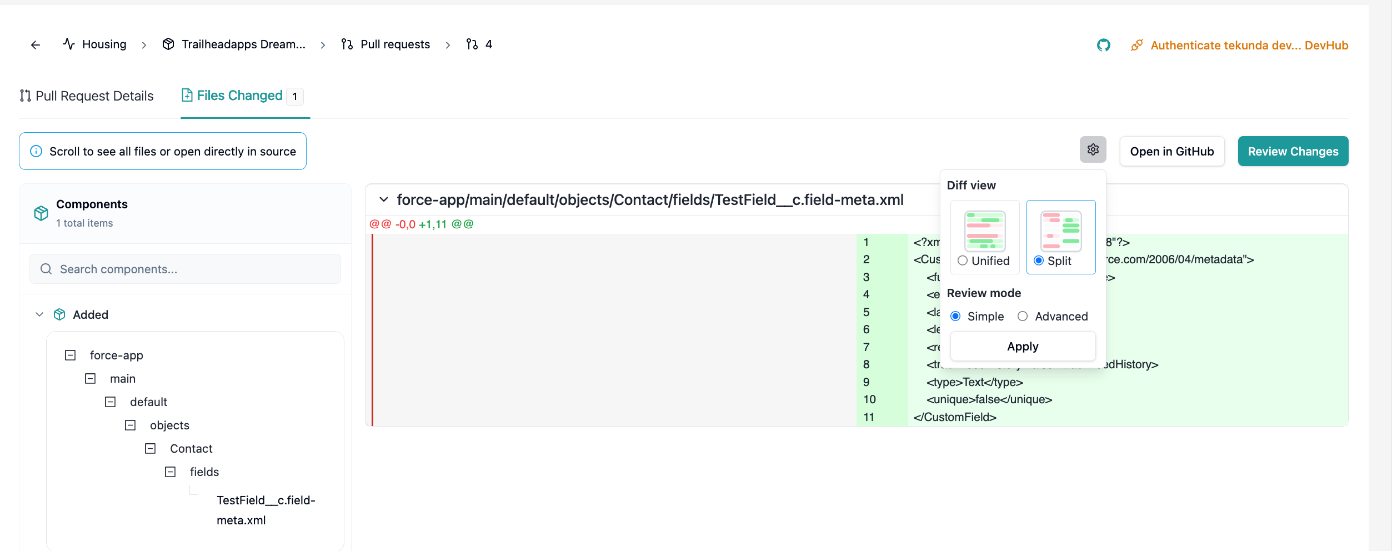Click the back arrow icon

(x=36, y=45)
